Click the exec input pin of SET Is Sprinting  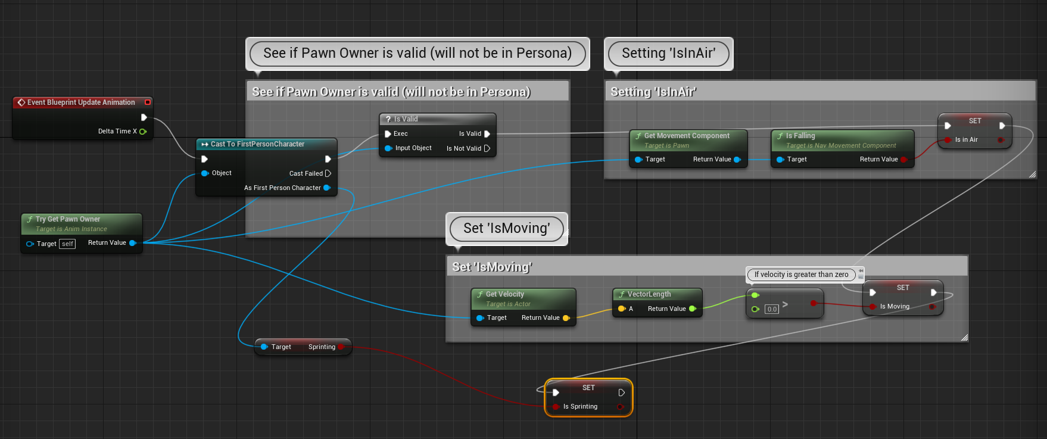[556, 393]
